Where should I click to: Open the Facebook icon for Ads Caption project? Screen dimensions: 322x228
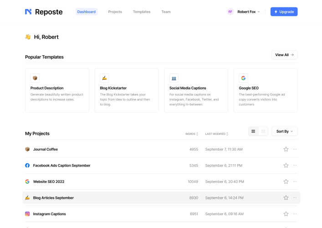(27, 165)
